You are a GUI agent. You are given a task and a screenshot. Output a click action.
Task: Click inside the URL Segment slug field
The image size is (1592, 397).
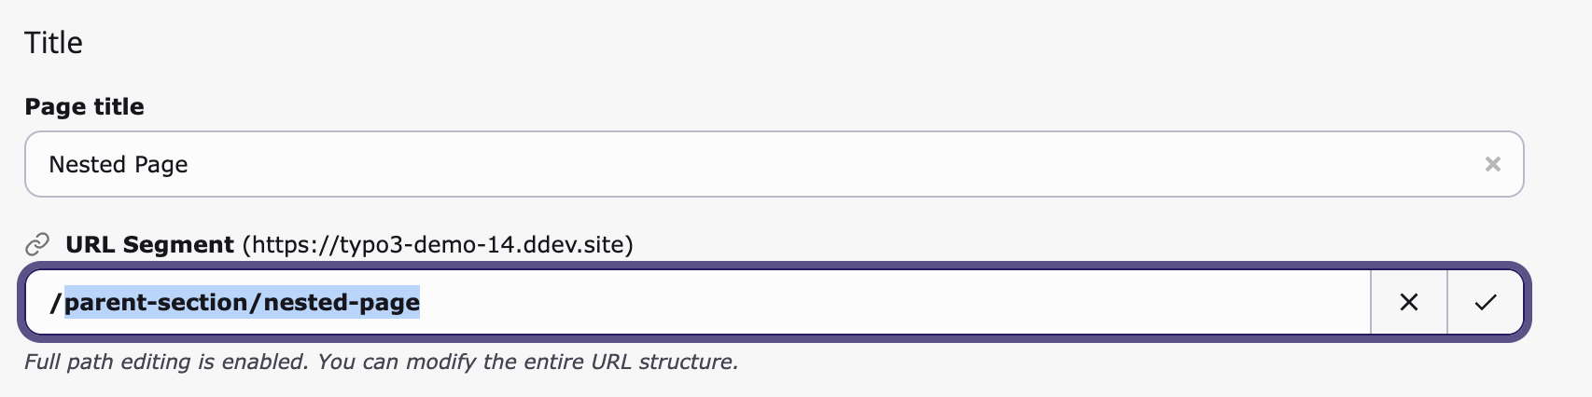tap(840, 302)
